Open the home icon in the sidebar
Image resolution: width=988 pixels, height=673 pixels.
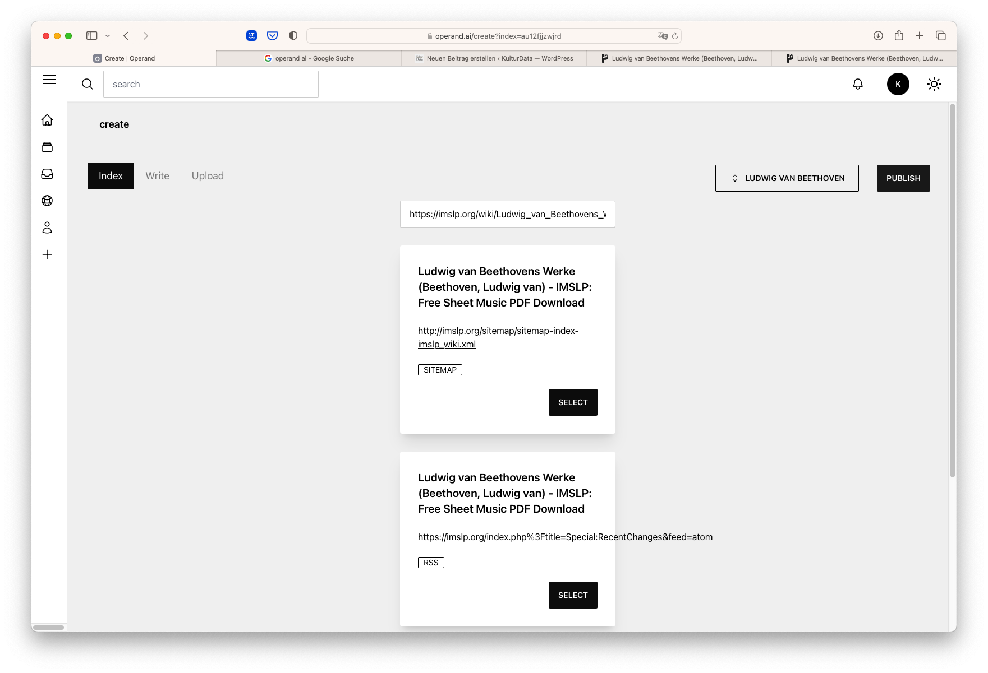click(x=47, y=119)
